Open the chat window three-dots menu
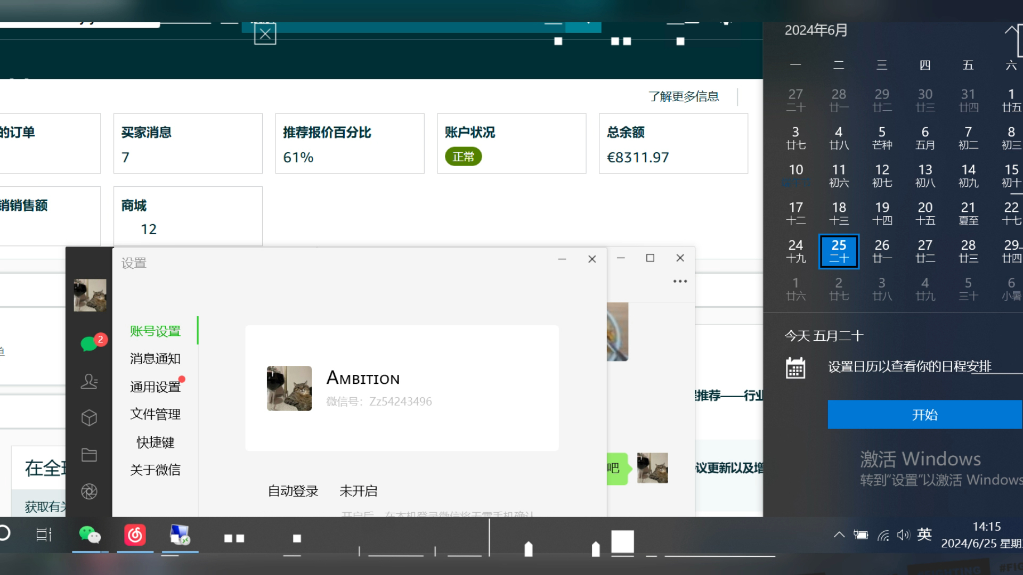This screenshot has width=1023, height=575. pos(680,281)
